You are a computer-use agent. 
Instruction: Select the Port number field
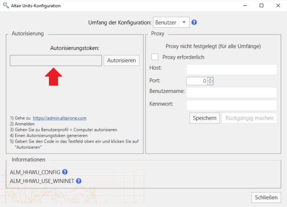coord(196,81)
